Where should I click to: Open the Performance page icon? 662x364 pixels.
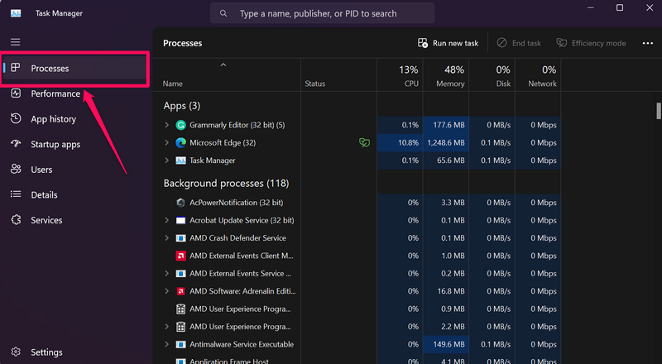point(15,93)
